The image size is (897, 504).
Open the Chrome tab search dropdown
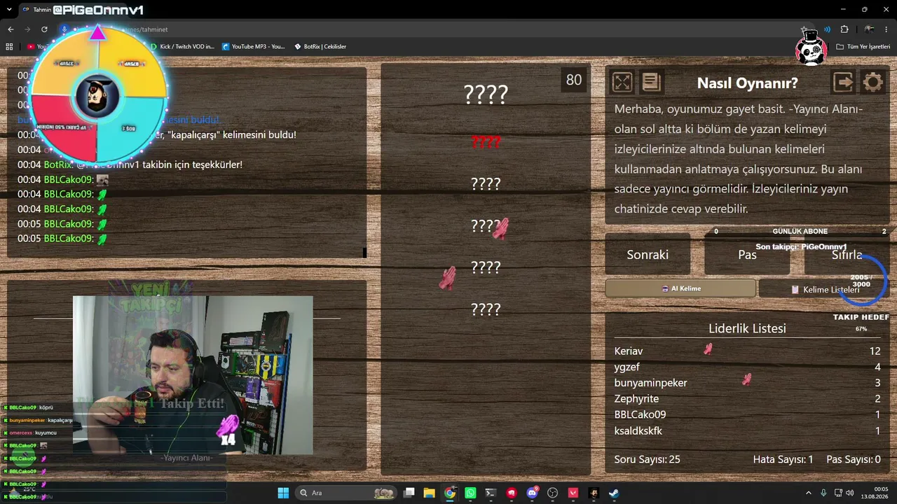[9, 10]
